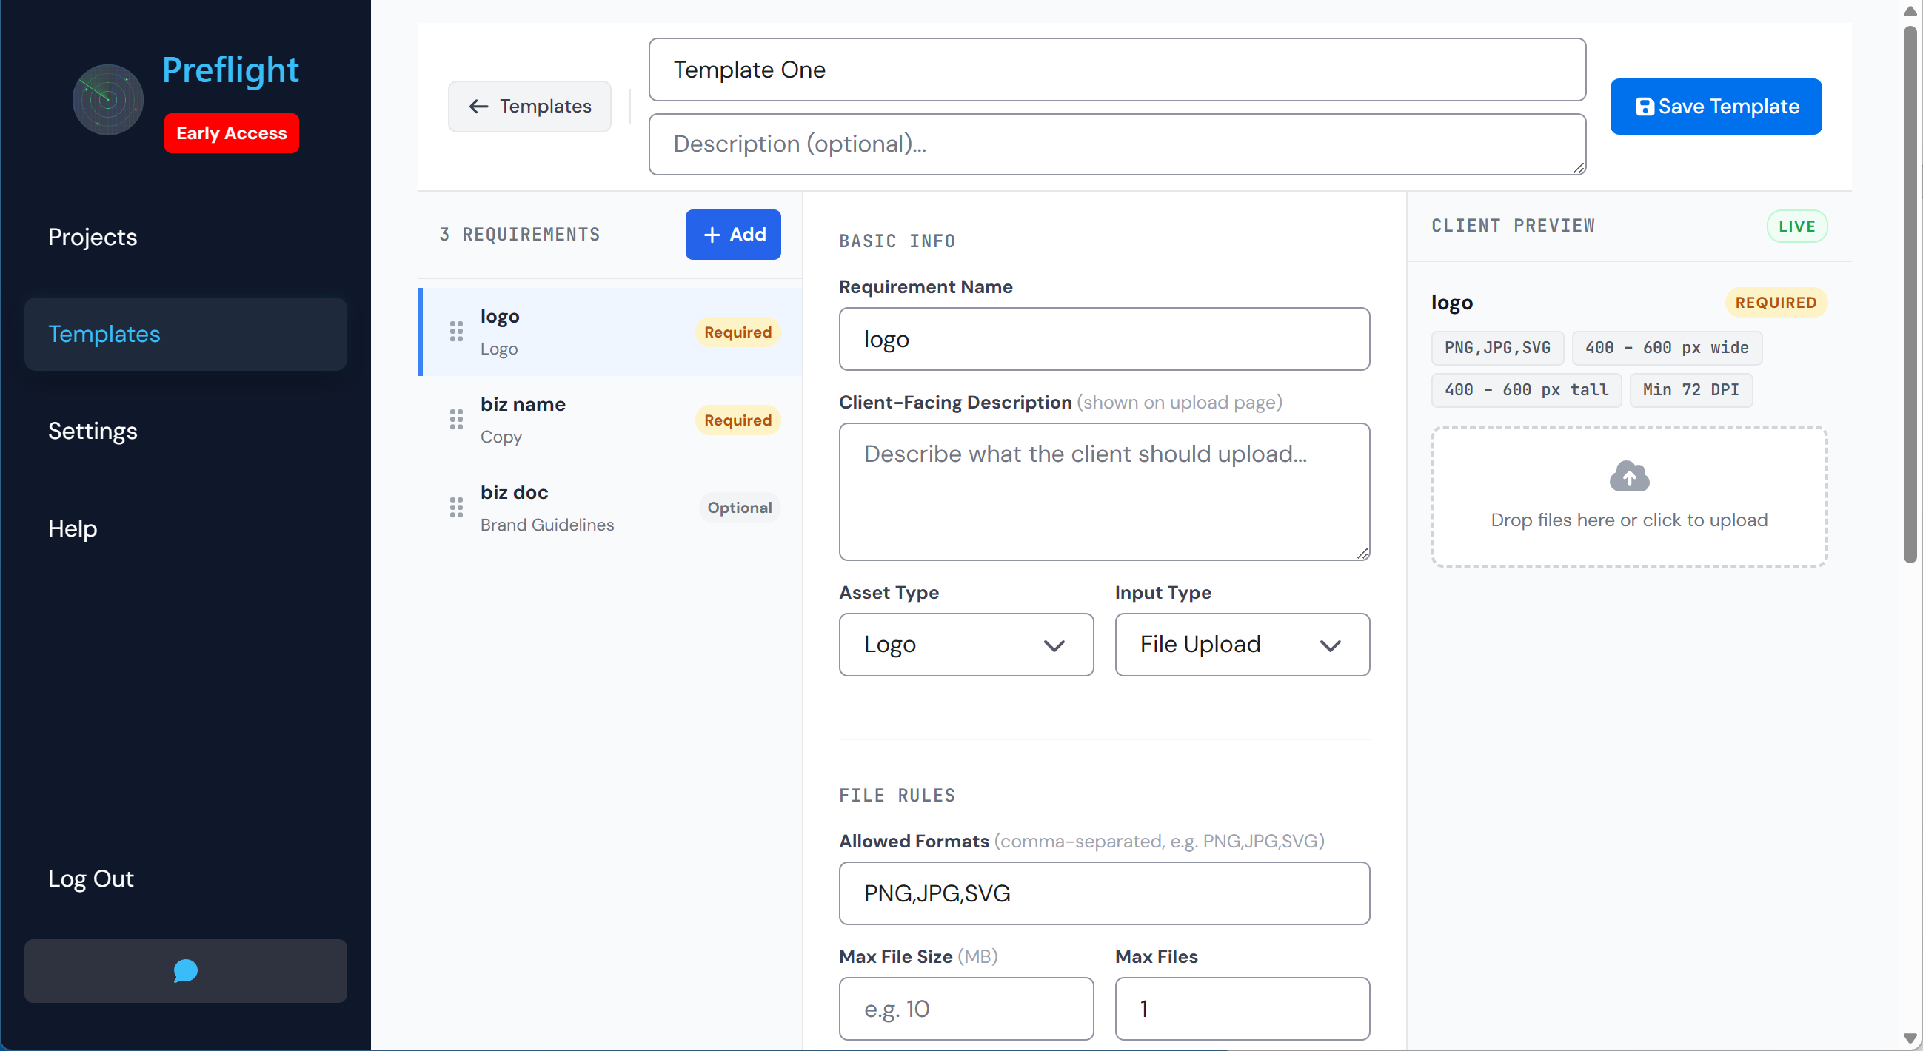Viewport: 1923px width, 1051px height.
Task: Click the back arrow to Templates
Action: point(478,106)
